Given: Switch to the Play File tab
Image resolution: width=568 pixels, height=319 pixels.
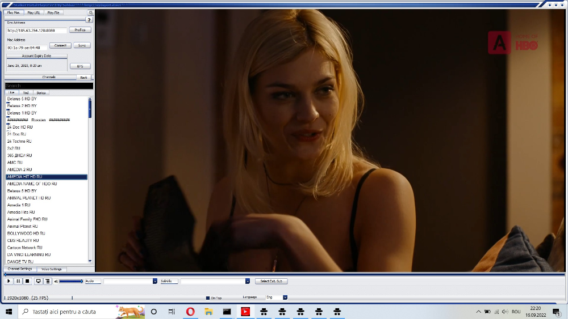Looking at the screenshot, I should point(53,12).
